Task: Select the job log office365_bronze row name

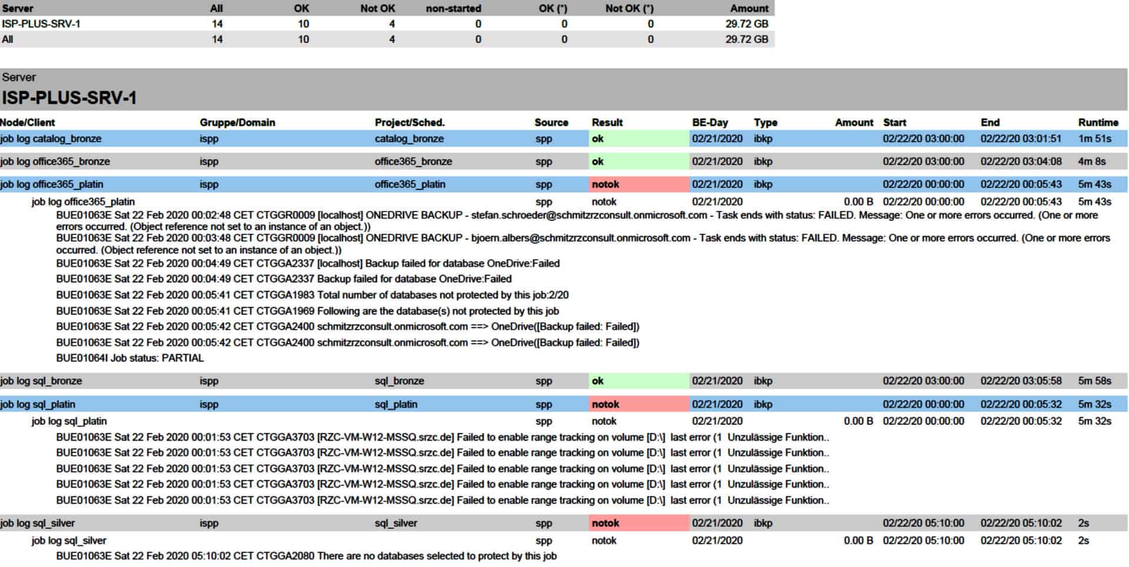Action: [x=55, y=162]
